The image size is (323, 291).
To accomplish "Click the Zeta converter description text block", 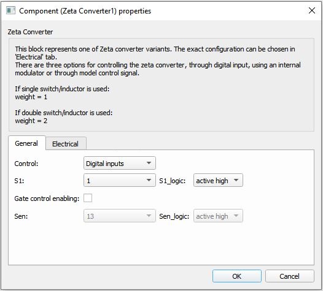I will tap(158, 85).
